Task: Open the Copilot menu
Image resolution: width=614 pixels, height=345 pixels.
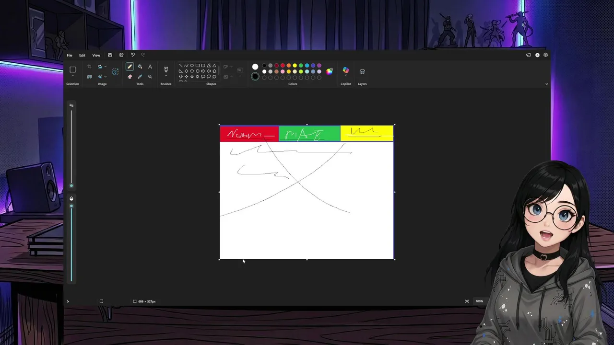Action: pos(346,71)
